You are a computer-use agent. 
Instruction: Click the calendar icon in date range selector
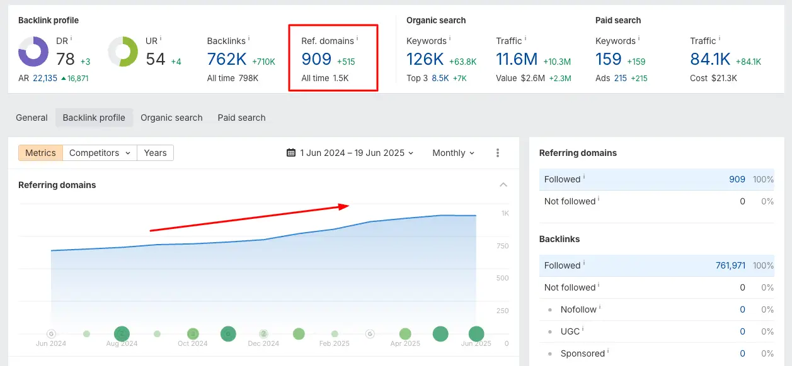coord(290,153)
